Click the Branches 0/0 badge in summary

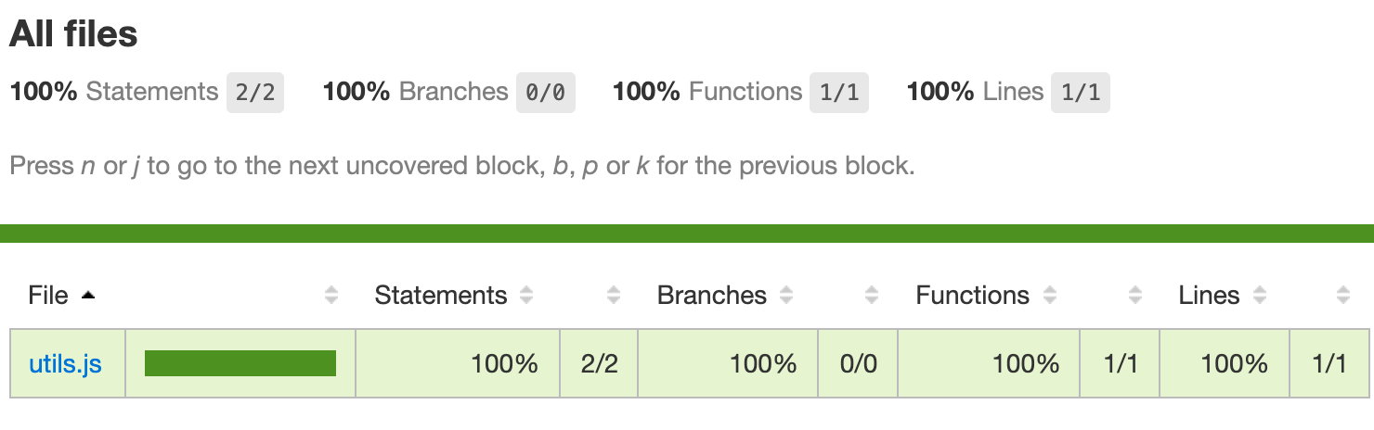click(545, 93)
